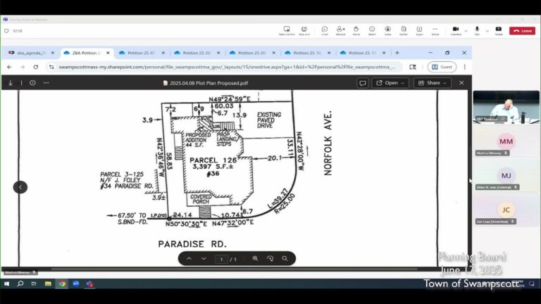Click the Guest profile button

click(x=442, y=67)
